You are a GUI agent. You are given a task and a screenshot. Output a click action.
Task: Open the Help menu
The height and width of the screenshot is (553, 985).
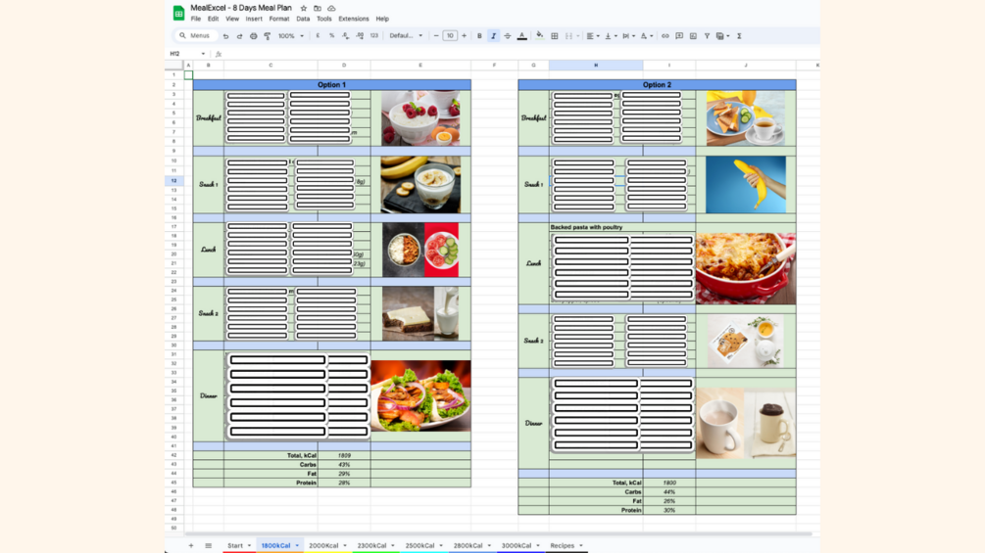[382, 19]
